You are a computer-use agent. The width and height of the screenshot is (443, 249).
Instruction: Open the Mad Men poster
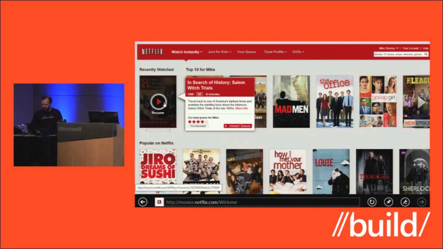coord(291,102)
